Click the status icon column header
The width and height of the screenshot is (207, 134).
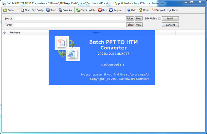click(4, 33)
